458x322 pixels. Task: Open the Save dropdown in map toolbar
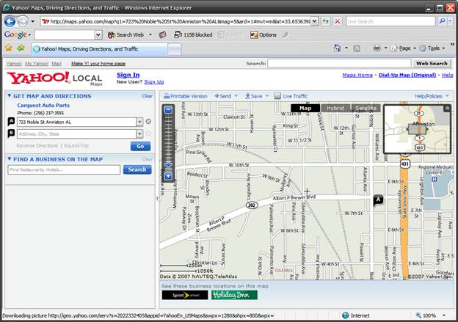(256, 96)
